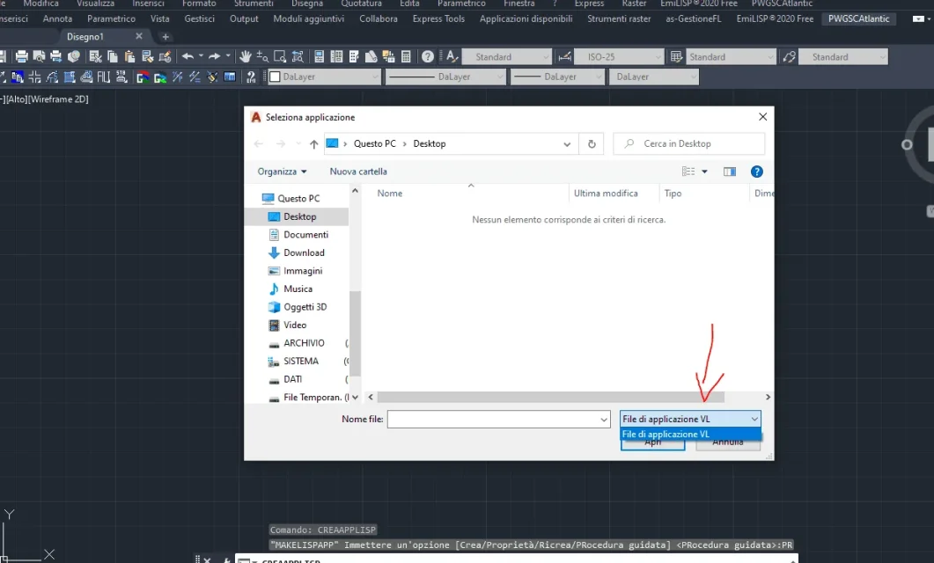Click the Cerca in Desktop search box
934x563 pixels.
[x=688, y=144]
